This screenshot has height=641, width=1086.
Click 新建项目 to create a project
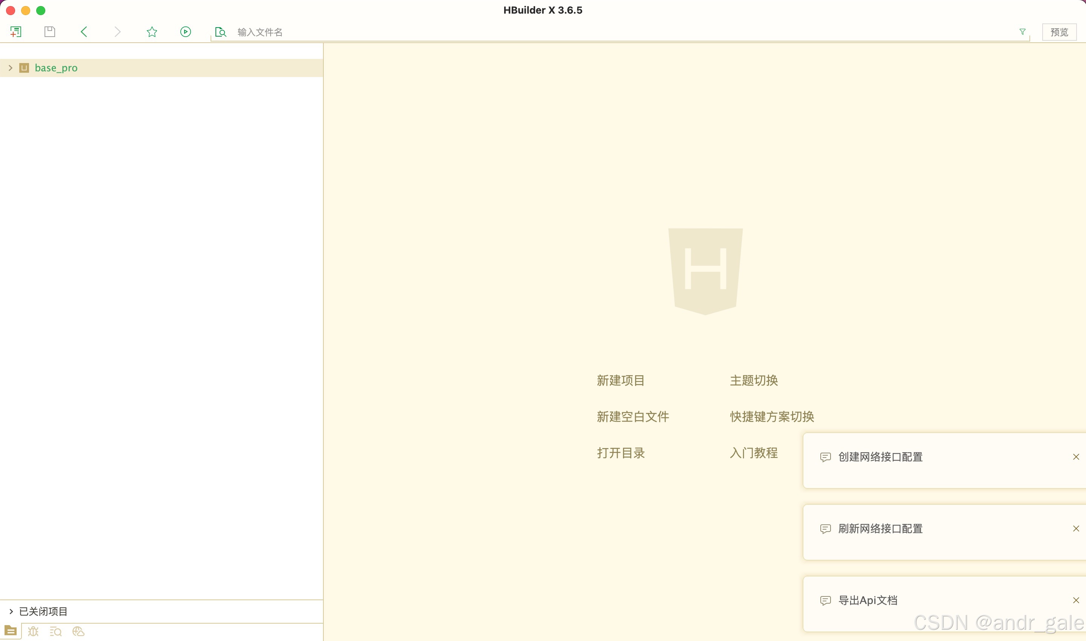point(621,381)
